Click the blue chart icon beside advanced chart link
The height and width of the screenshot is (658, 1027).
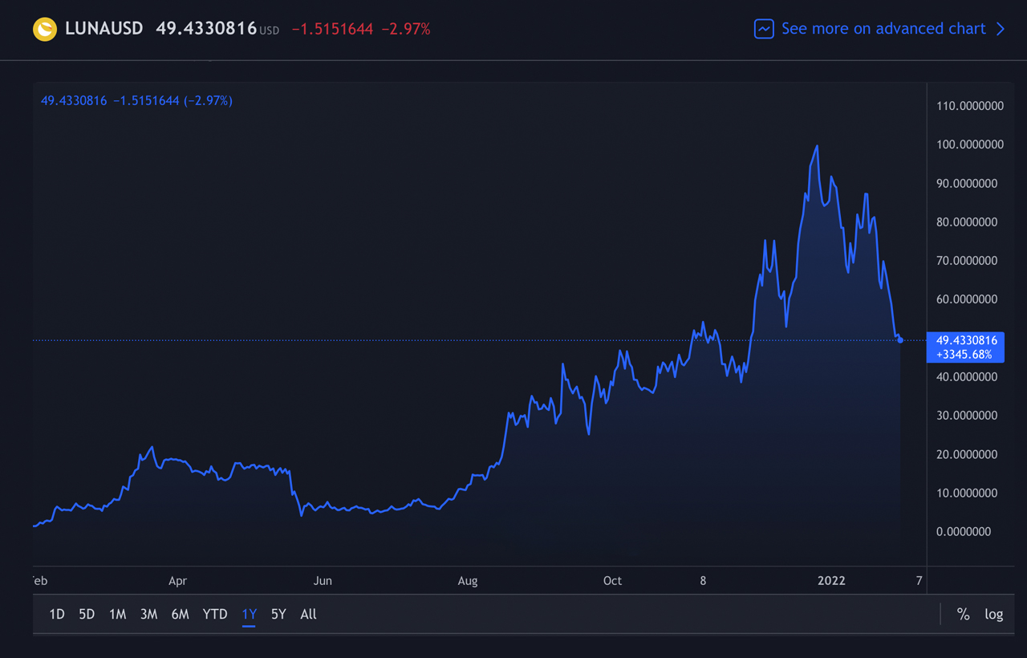764,29
